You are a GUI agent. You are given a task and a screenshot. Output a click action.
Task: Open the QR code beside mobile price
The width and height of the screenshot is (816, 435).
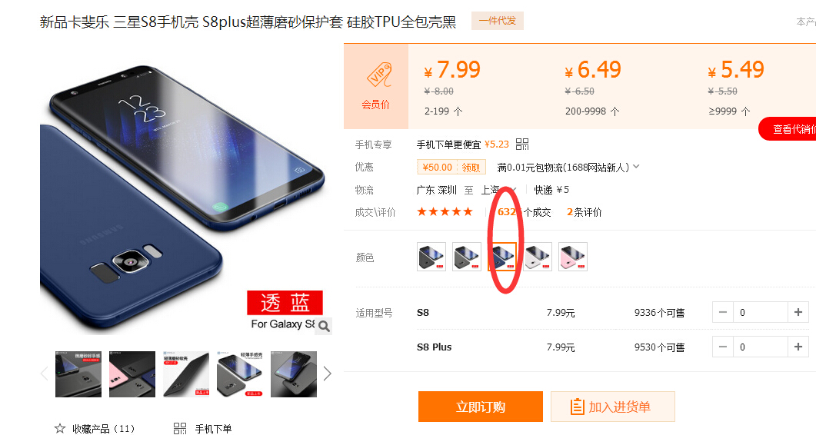522,144
